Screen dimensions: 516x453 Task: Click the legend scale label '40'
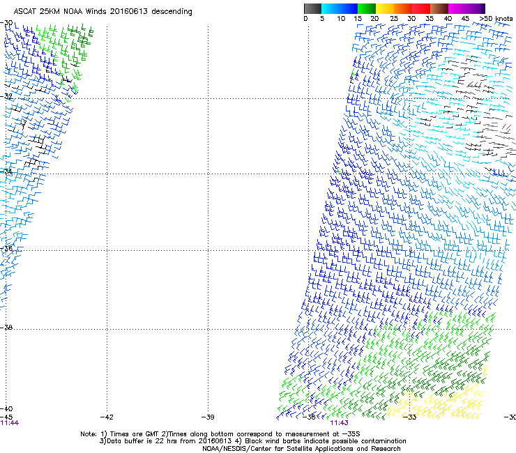448,19
